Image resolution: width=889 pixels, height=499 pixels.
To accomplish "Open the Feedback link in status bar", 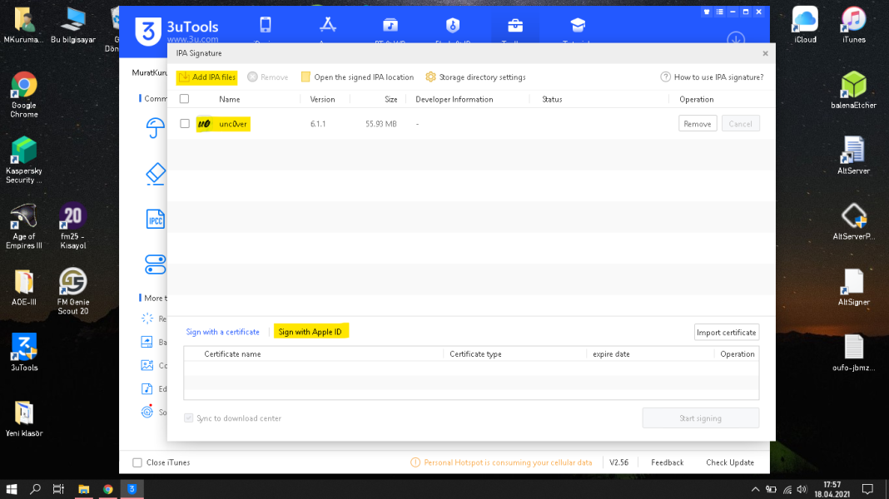I will 667,462.
